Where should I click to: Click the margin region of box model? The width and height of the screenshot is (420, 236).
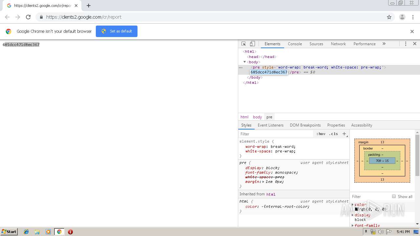click(382, 142)
